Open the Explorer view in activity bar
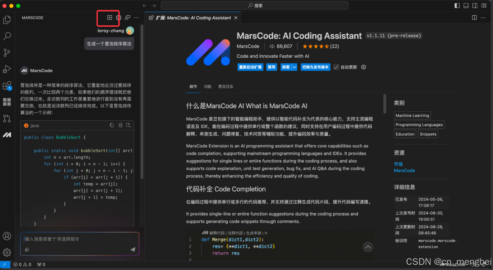 point(7,20)
